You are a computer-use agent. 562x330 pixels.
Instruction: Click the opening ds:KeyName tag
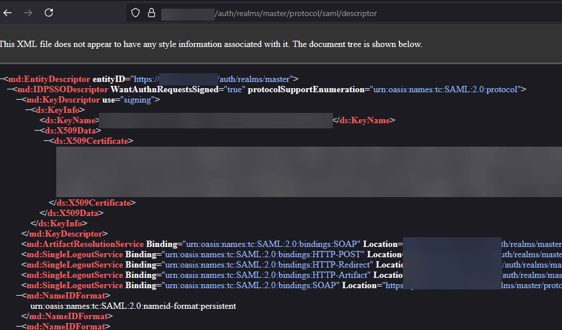(69, 120)
